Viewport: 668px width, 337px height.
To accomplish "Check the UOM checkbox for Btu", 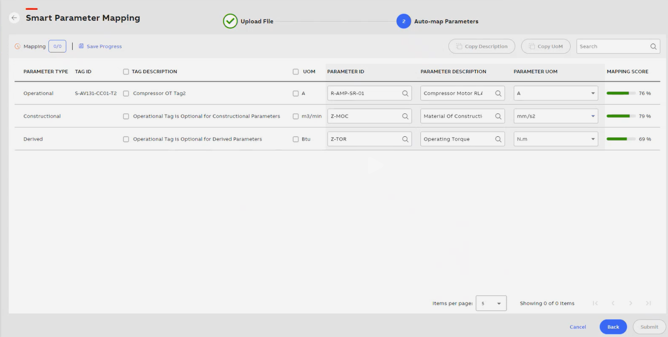I will pyautogui.click(x=296, y=139).
